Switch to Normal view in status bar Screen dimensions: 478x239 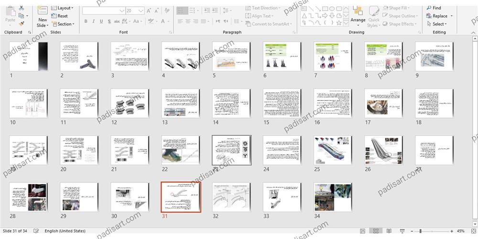(x=363, y=231)
